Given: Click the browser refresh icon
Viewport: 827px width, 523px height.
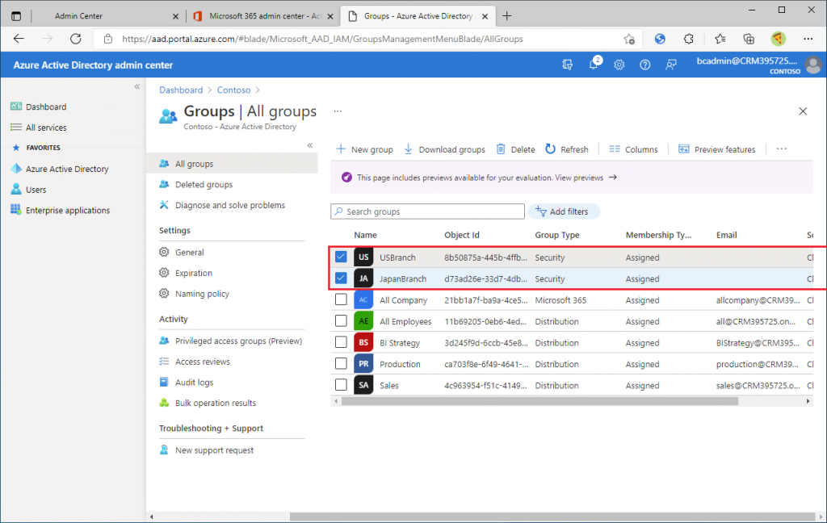Looking at the screenshot, I should tap(75, 39).
